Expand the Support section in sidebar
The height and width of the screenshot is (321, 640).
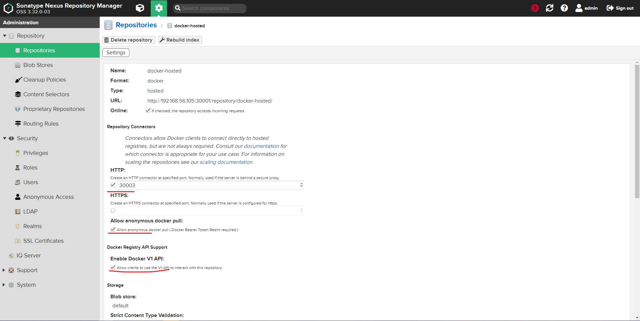click(x=4, y=270)
